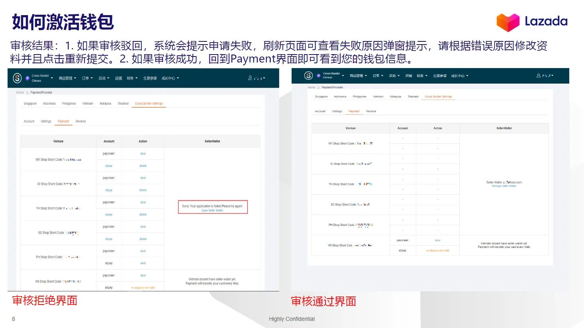Image resolution: width=584 pixels, height=328 pixels.
Task: Switch to the Account tab
Action: tap(28, 121)
